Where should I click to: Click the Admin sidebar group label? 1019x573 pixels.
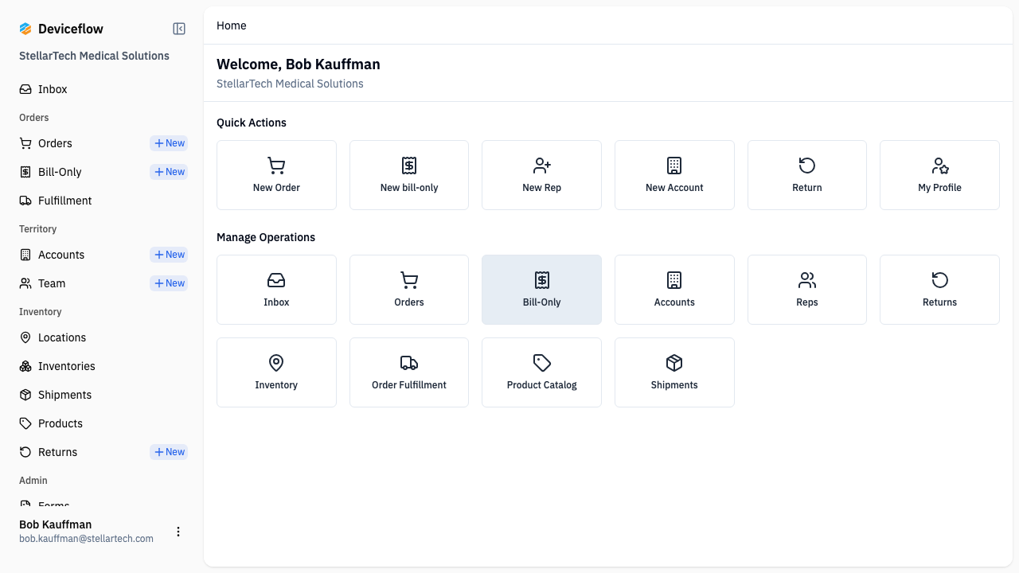click(x=33, y=481)
